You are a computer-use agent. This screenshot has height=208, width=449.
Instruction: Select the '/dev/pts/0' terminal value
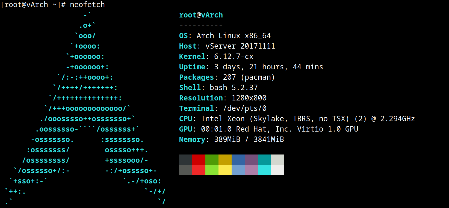pos(245,108)
